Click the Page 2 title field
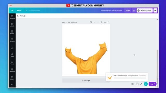 coord(70,22)
